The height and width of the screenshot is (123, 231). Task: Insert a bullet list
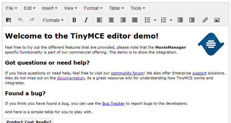coord(147,20)
